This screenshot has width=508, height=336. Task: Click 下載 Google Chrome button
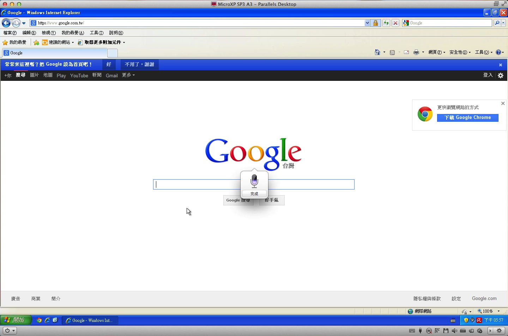click(468, 118)
